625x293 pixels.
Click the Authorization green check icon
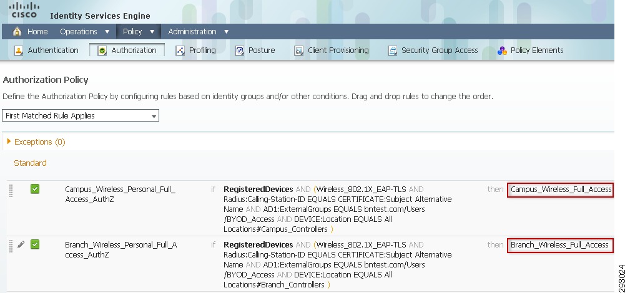[102, 50]
